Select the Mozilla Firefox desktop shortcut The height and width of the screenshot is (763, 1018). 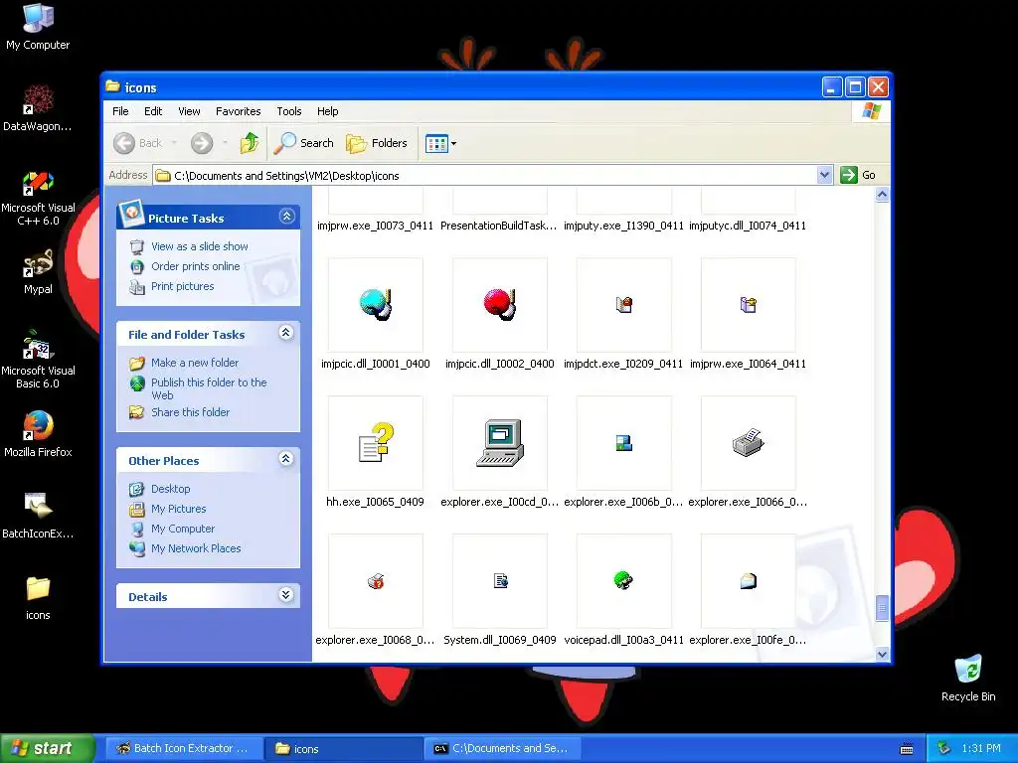38,434
